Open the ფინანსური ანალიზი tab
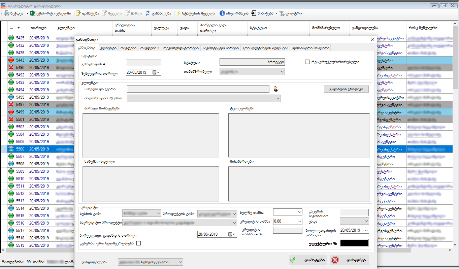This screenshot has height=269, width=459. [x=312, y=48]
